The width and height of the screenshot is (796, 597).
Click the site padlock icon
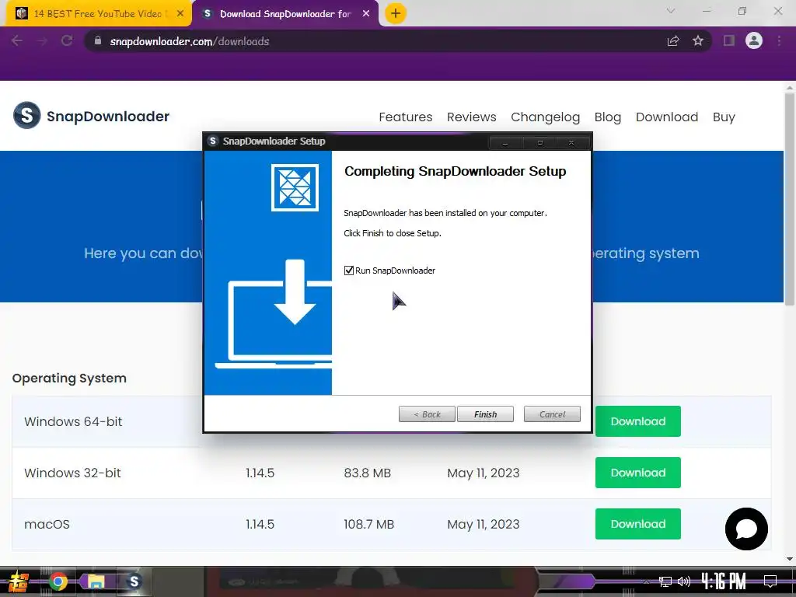(x=98, y=41)
